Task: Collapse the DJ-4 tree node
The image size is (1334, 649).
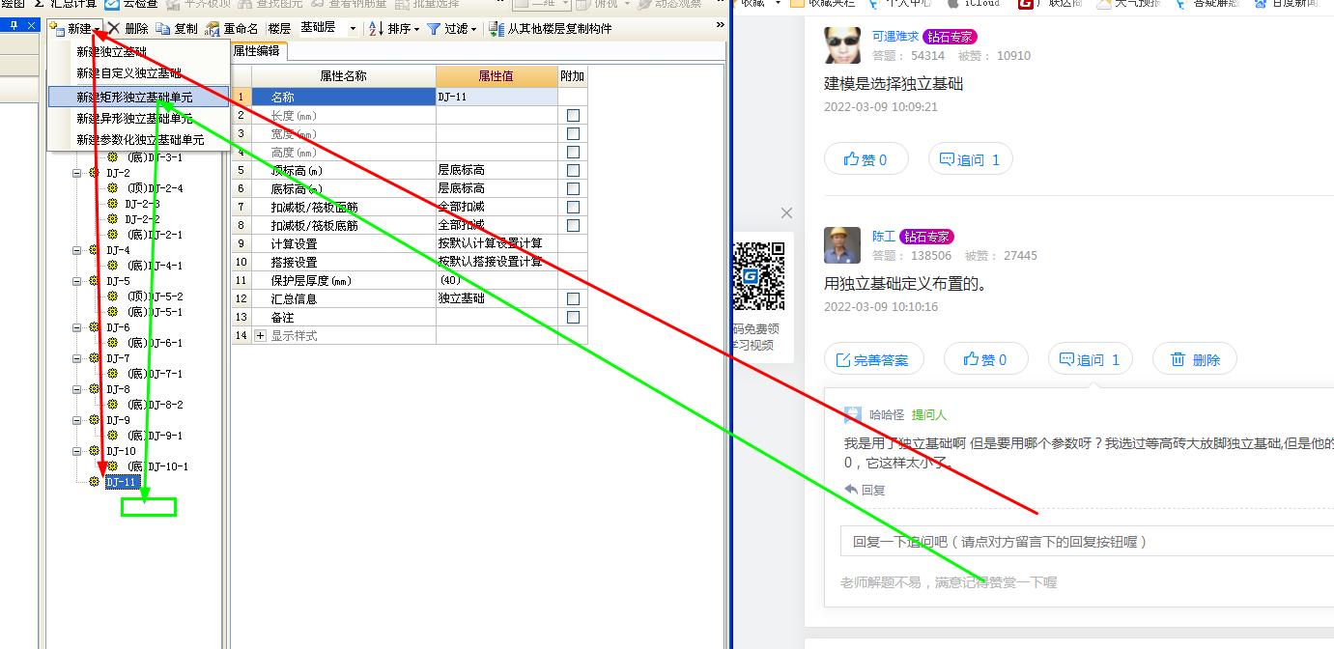Action: (x=77, y=250)
